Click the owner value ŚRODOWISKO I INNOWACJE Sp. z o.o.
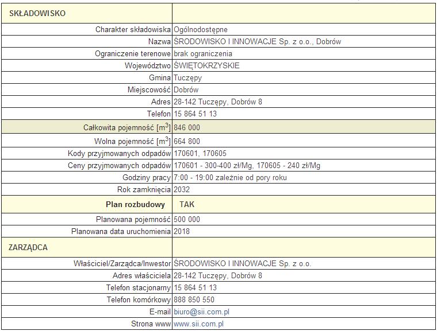The height and width of the screenshot is (331, 437). (243, 263)
